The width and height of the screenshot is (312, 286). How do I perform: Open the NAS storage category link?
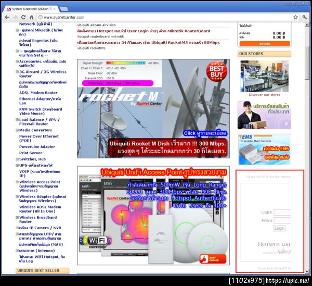pyautogui.click(x=41, y=244)
